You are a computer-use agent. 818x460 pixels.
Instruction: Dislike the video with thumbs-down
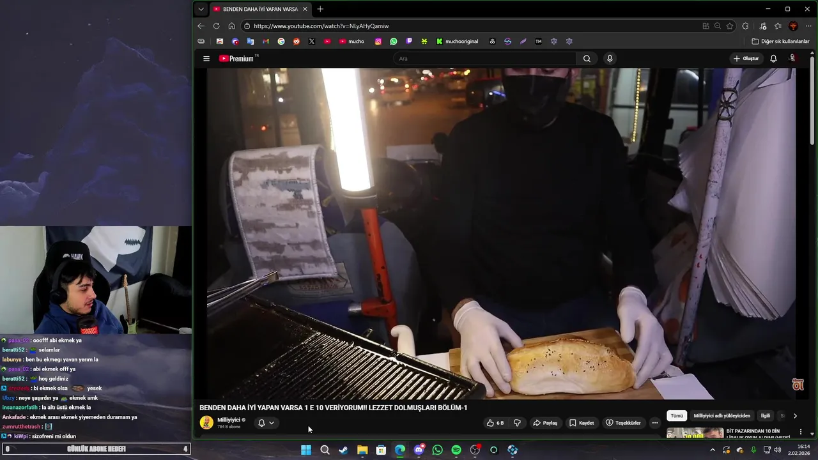tap(517, 423)
